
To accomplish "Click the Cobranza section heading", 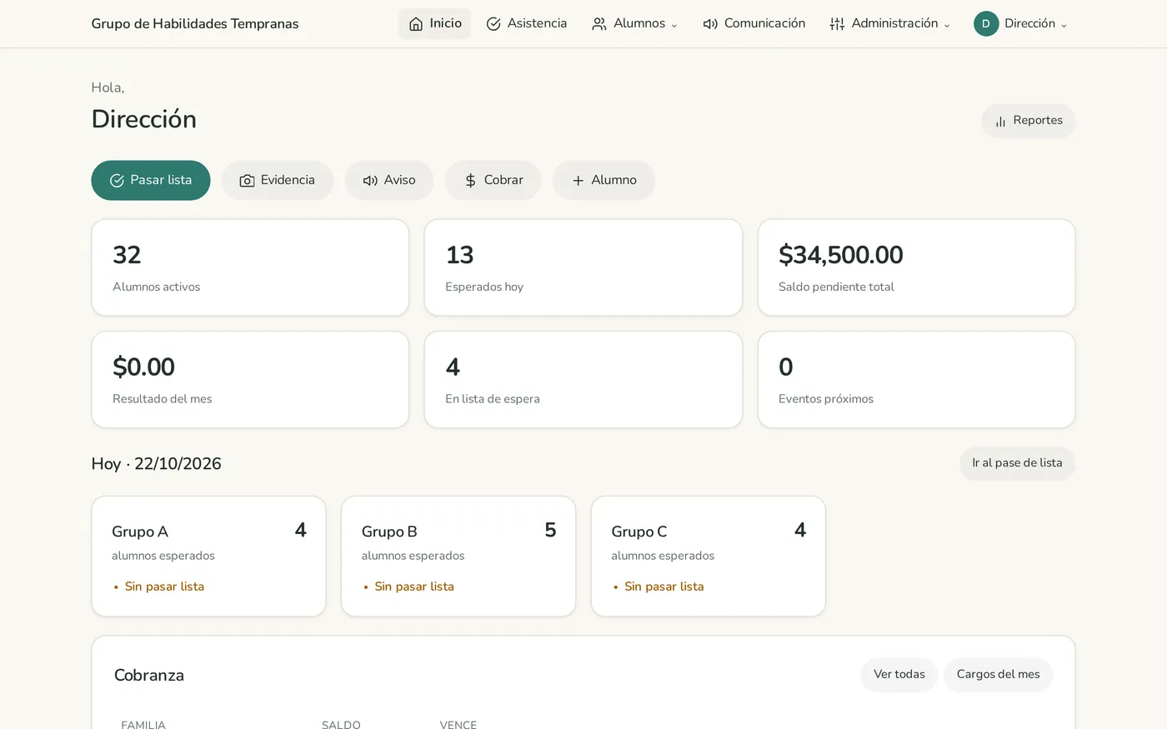I will click(149, 676).
